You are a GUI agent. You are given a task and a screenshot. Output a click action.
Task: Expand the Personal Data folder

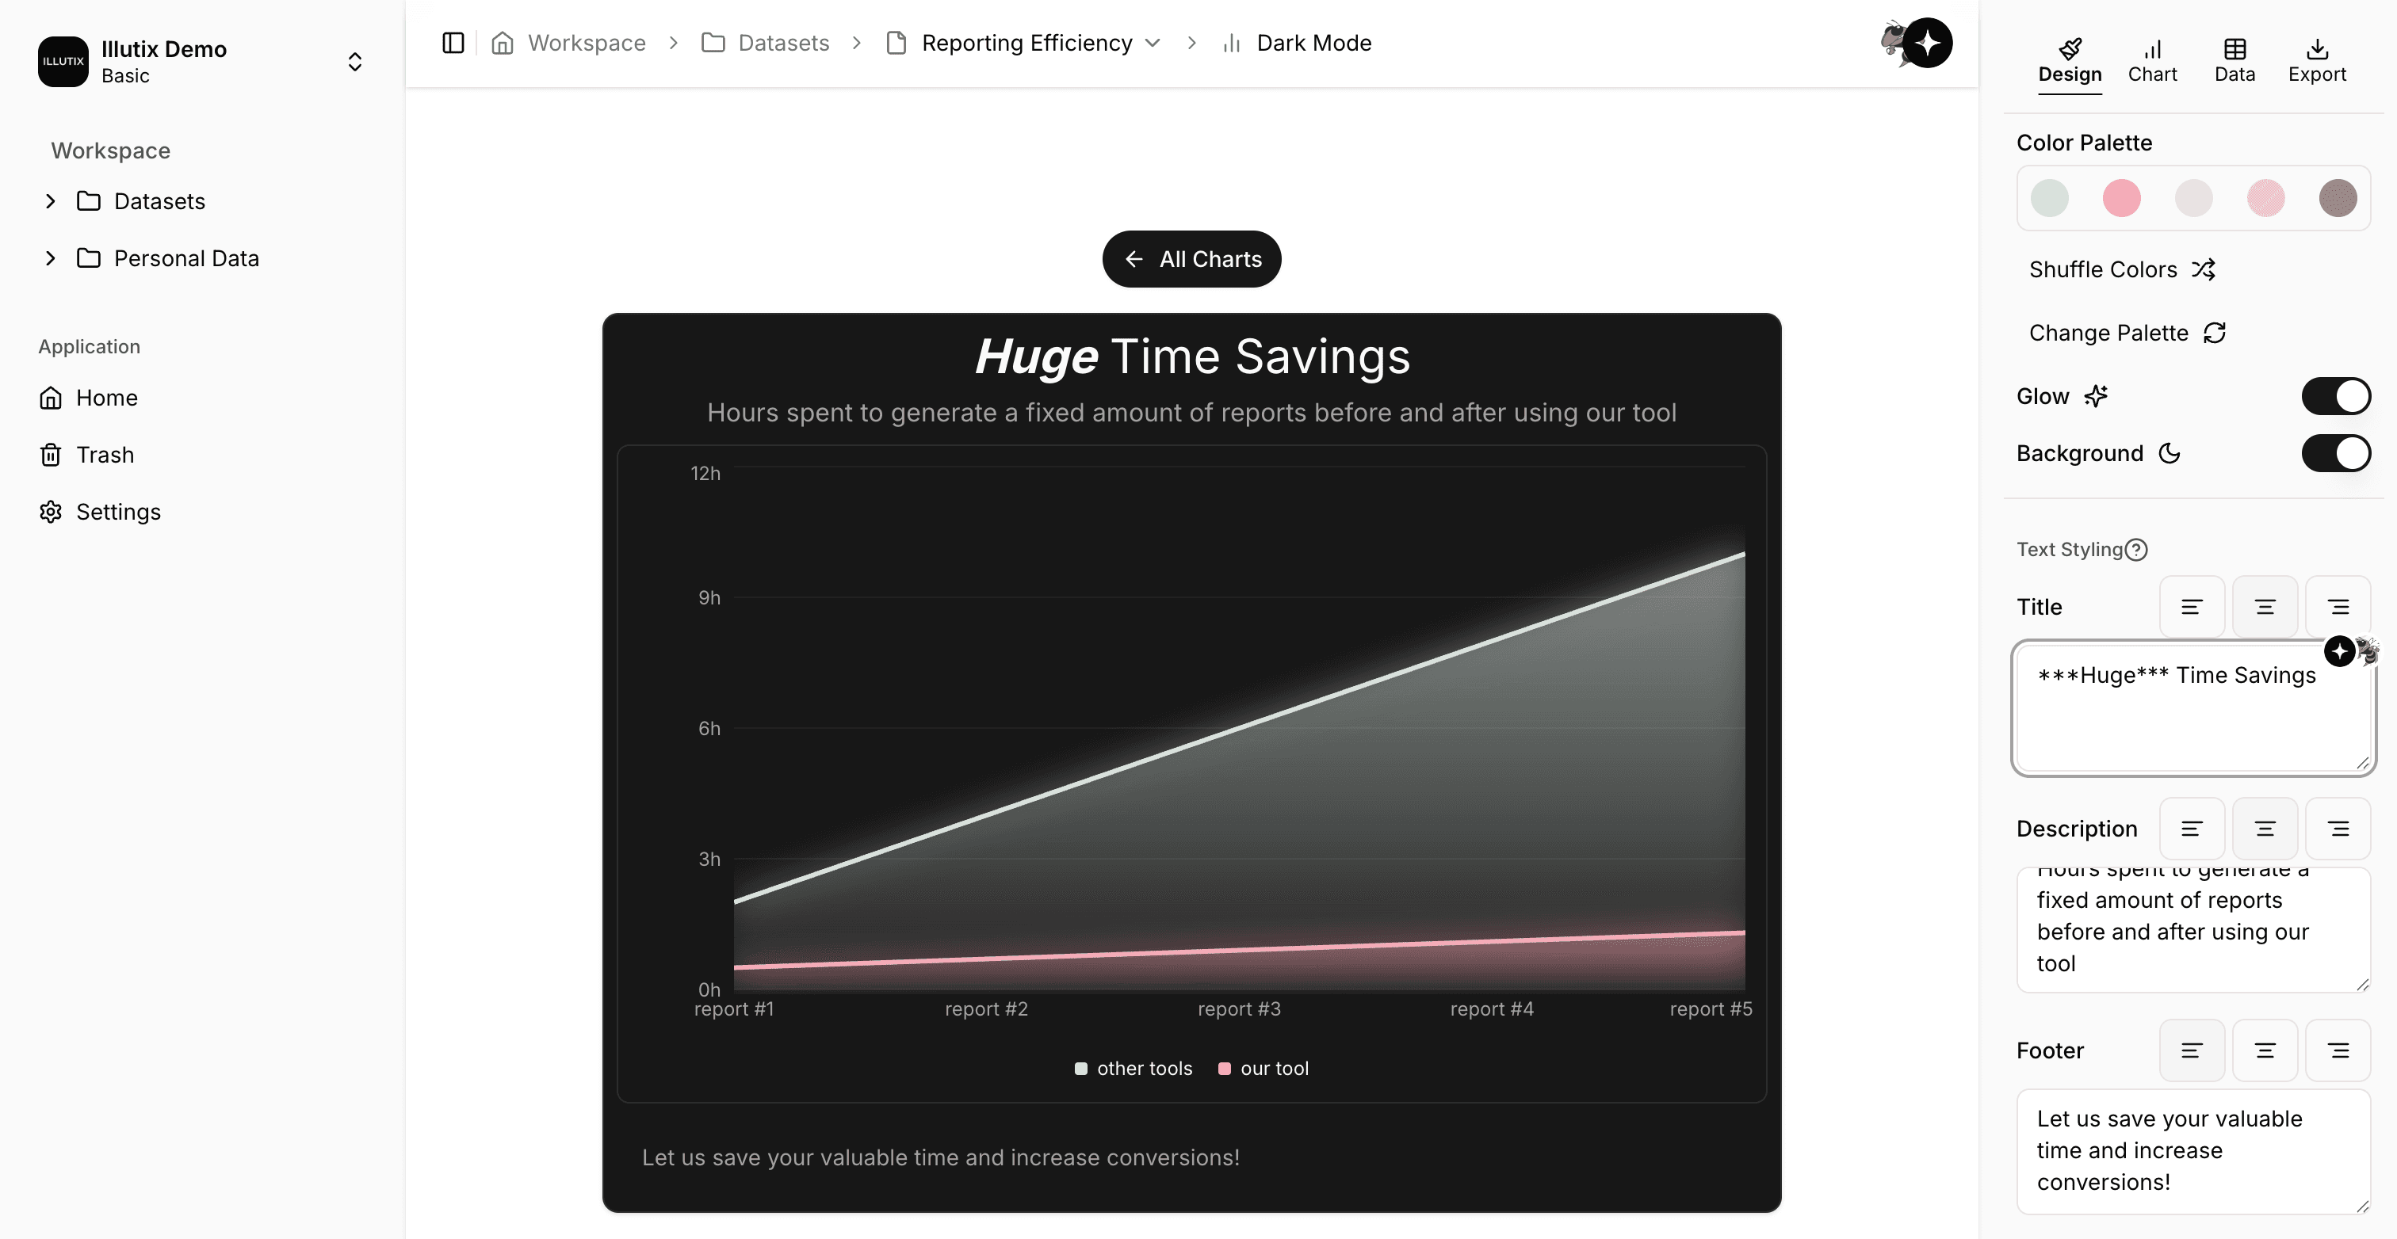coord(50,258)
